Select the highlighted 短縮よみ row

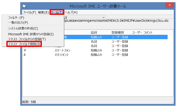(x=116, y=37)
